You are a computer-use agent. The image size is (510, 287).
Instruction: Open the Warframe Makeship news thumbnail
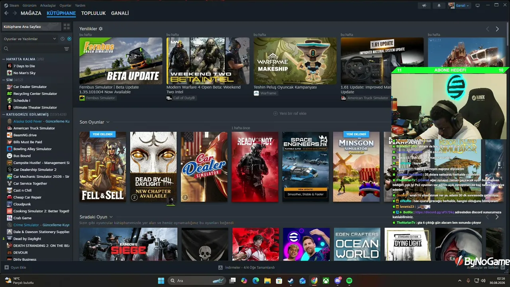295,61
